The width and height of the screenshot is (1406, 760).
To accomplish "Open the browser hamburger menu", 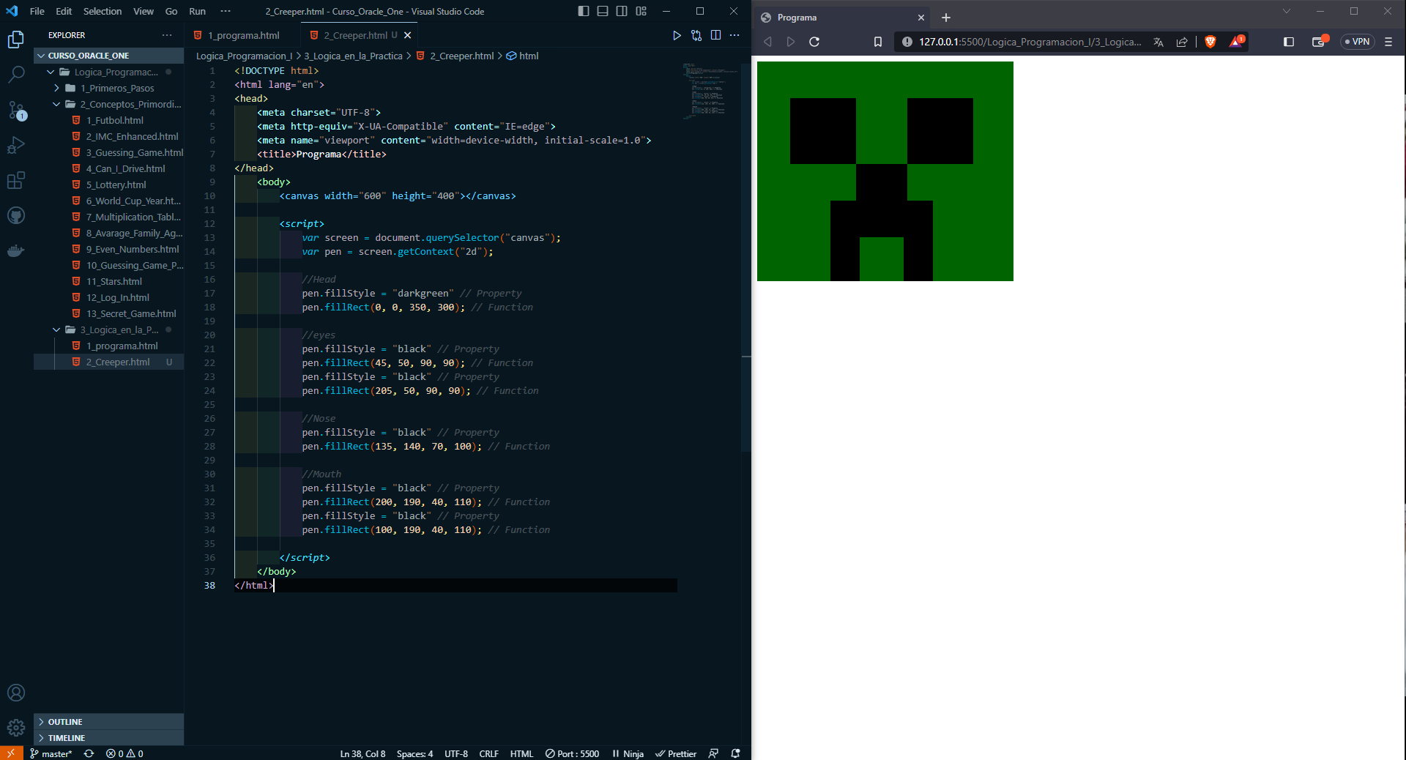I will (1388, 42).
